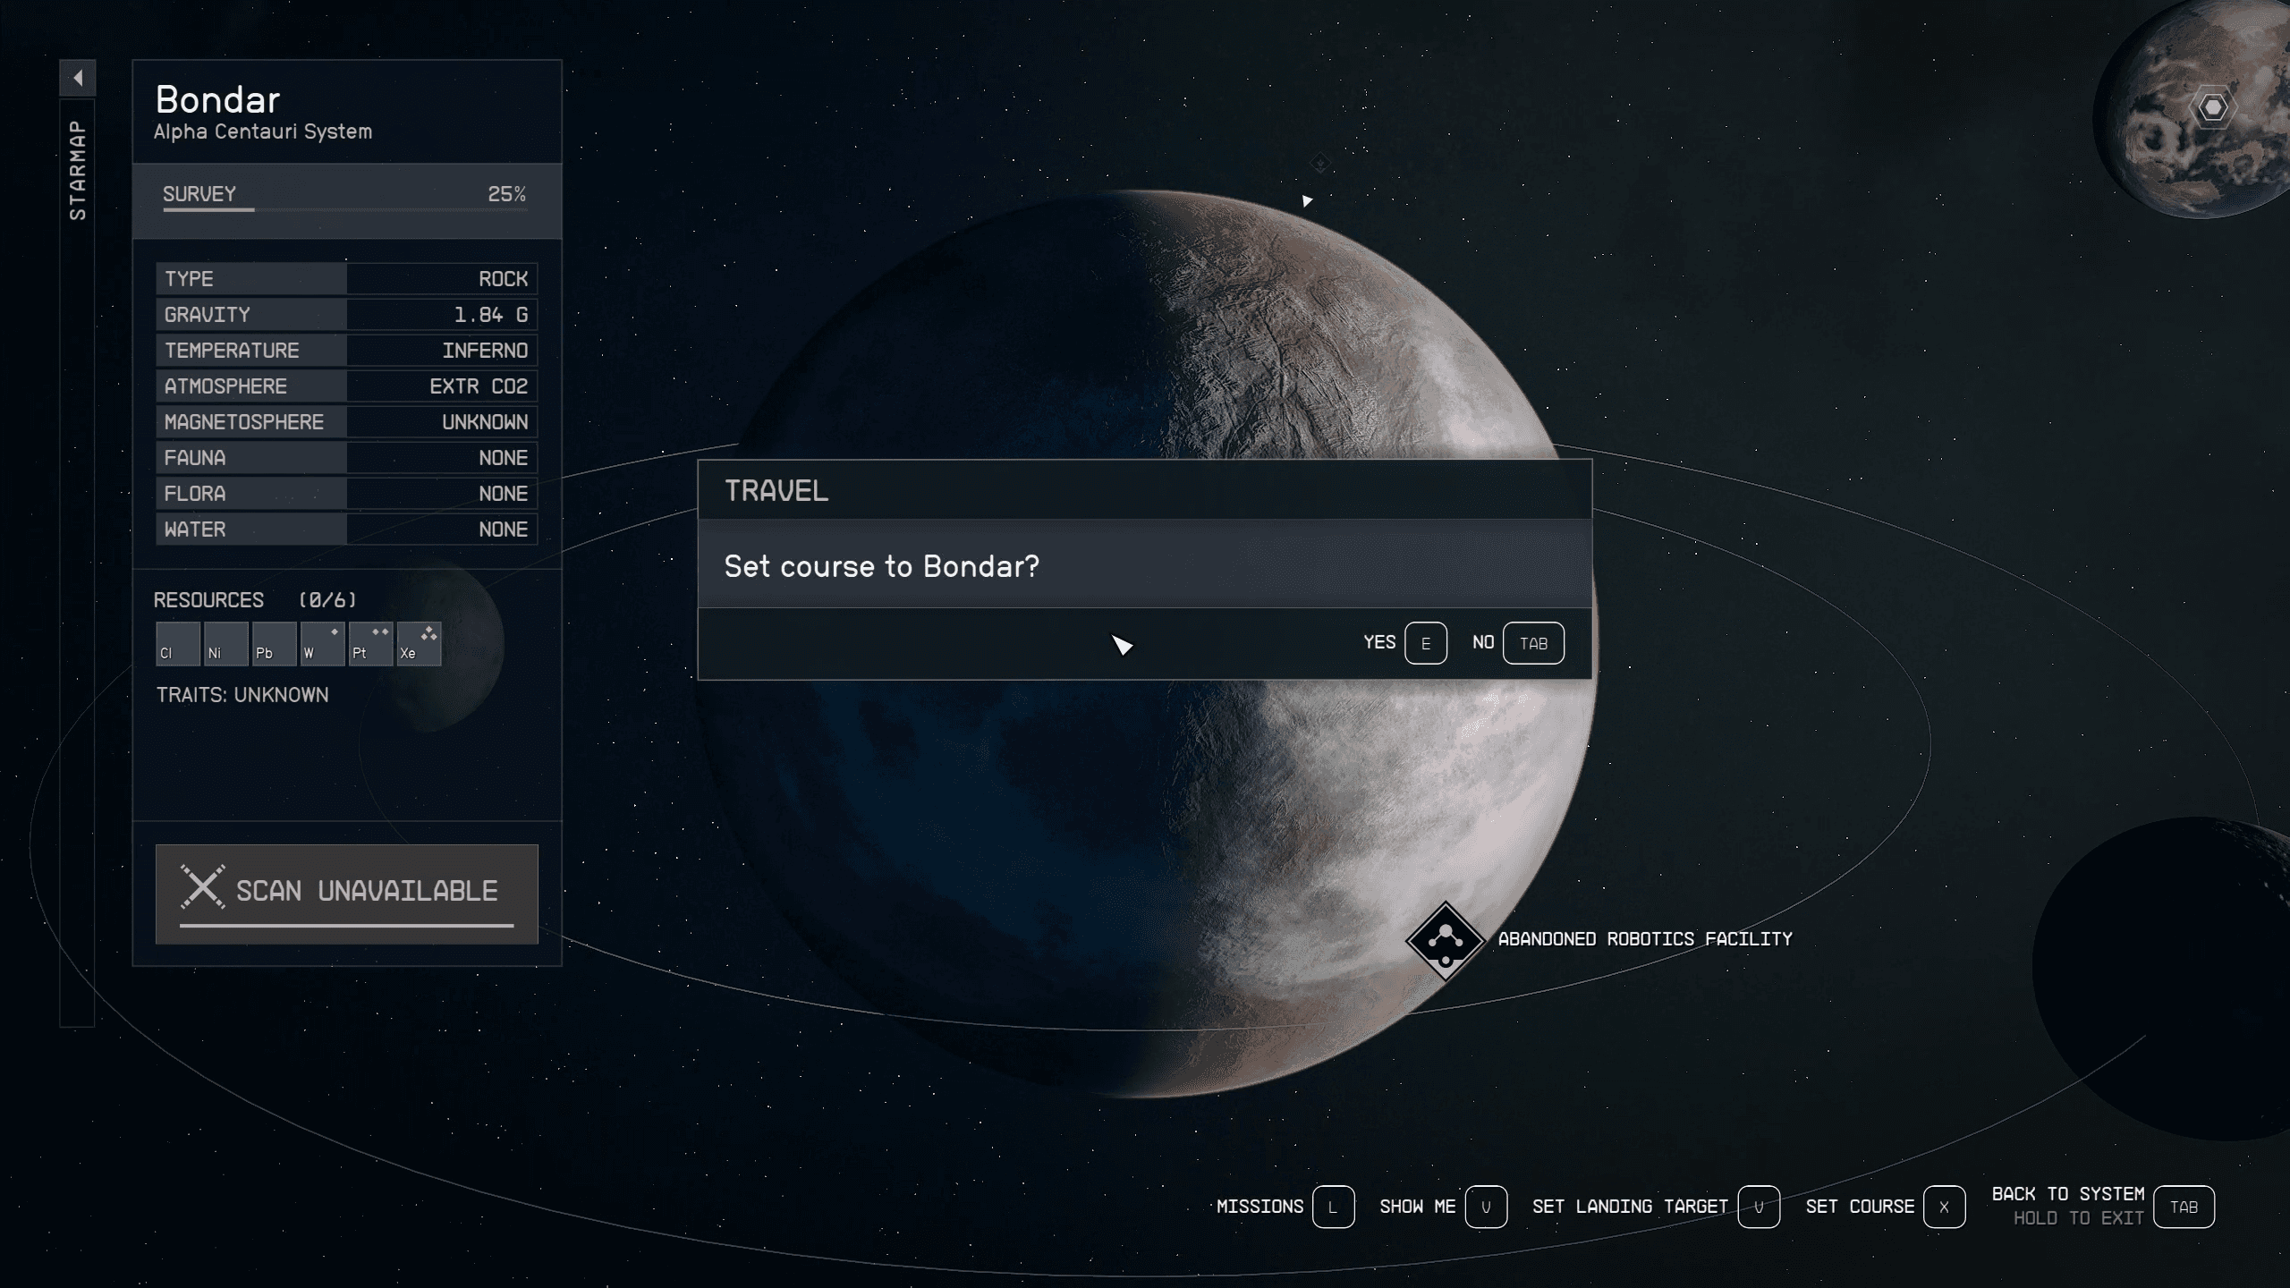2290x1288 pixels.
Task: Click the Set Course X key button
Action: click(x=1944, y=1207)
